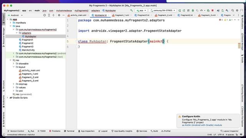
Task: Open editor tabs more options menu
Action: click(238, 15)
